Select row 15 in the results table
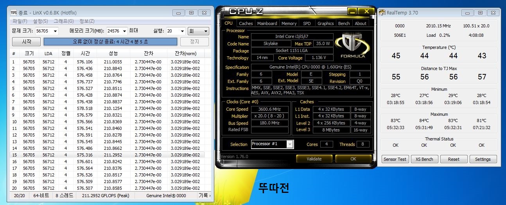The height and width of the screenshot is (205, 506). click(106, 155)
